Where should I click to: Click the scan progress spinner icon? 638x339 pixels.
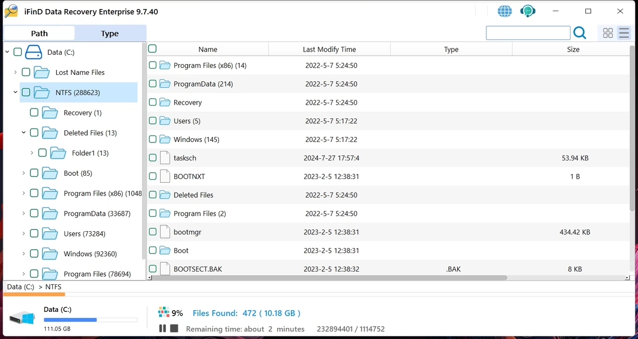(x=163, y=312)
